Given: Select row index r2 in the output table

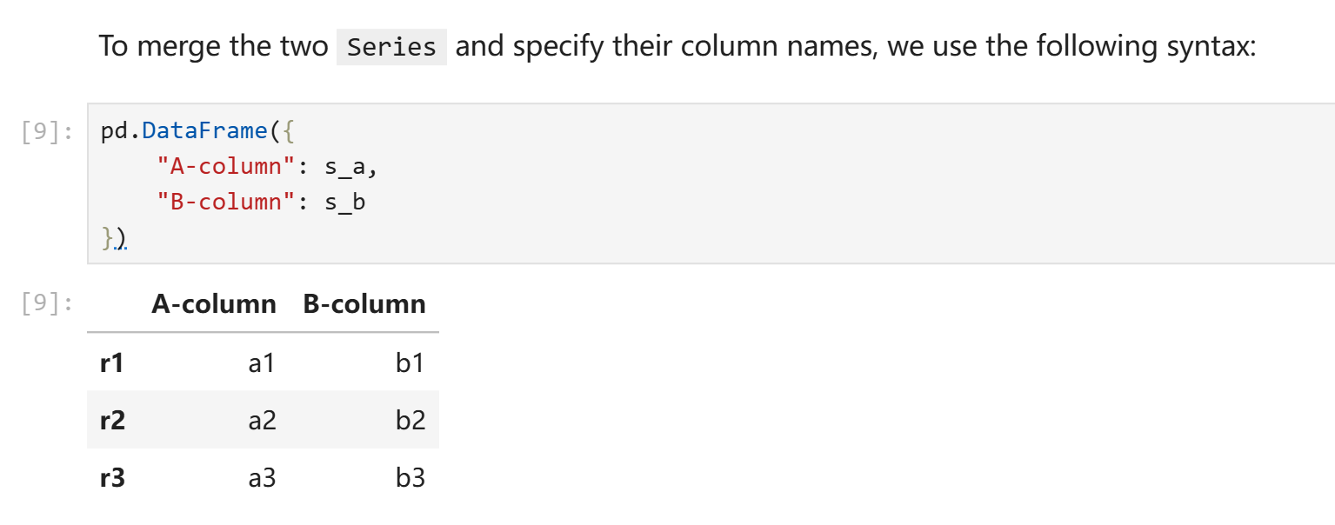Looking at the screenshot, I should tap(112, 421).
